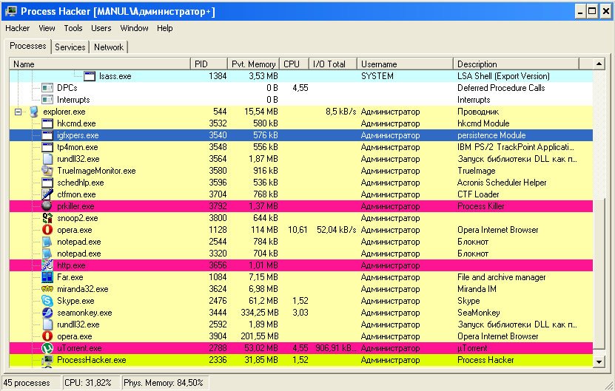Click the '52,04 kB/s' I/O value
This screenshot has height=391, width=615.
click(x=336, y=230)
